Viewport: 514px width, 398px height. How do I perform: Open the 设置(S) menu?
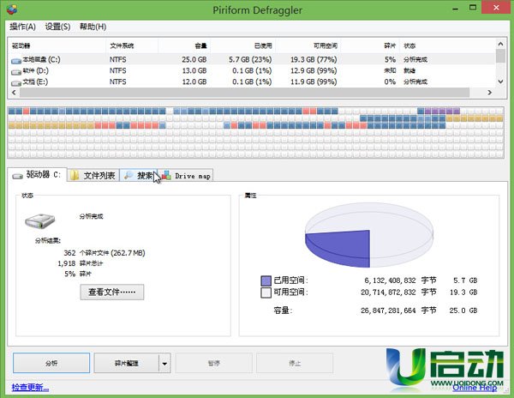tap(57, 27)
